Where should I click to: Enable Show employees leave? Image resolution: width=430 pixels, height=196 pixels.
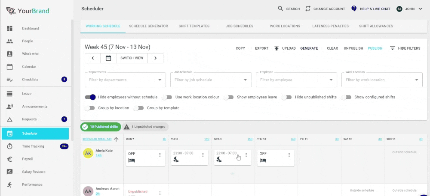click(228, 97)
